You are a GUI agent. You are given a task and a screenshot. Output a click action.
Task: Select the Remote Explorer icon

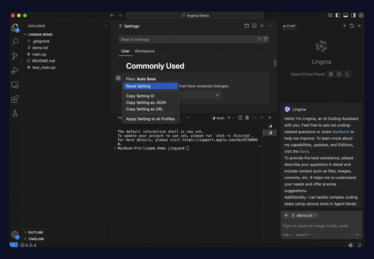coord(15,85)
